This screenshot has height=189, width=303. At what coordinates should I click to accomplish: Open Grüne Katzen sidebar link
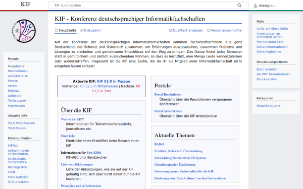click(x=18, y=181)
